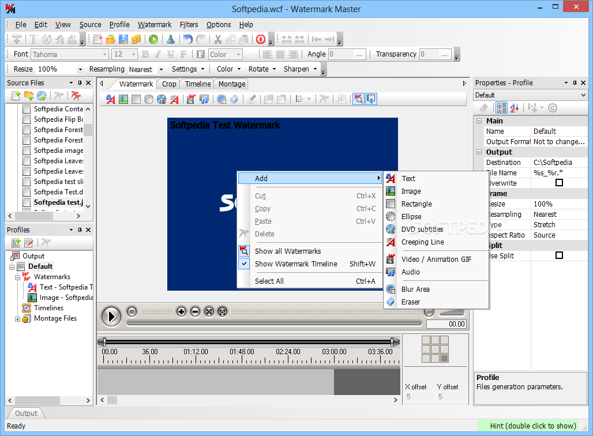593x436 pixels.
Task: Open the Resampling Nearest dropdown
Action: pos(161,70)
